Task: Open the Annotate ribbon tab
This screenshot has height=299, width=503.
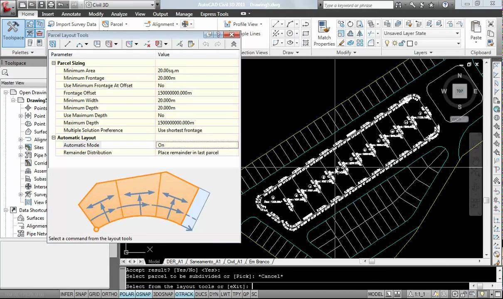Action: point(71,14)
